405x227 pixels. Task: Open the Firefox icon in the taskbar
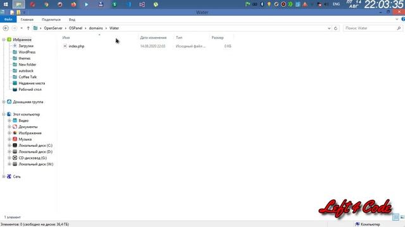pyautogui.click(x=73, y=4)
